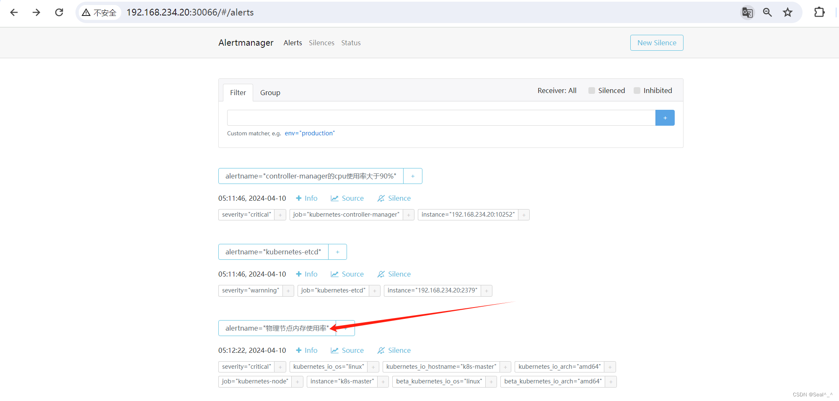Expand Info for the 05:12:22 alert

307,350
